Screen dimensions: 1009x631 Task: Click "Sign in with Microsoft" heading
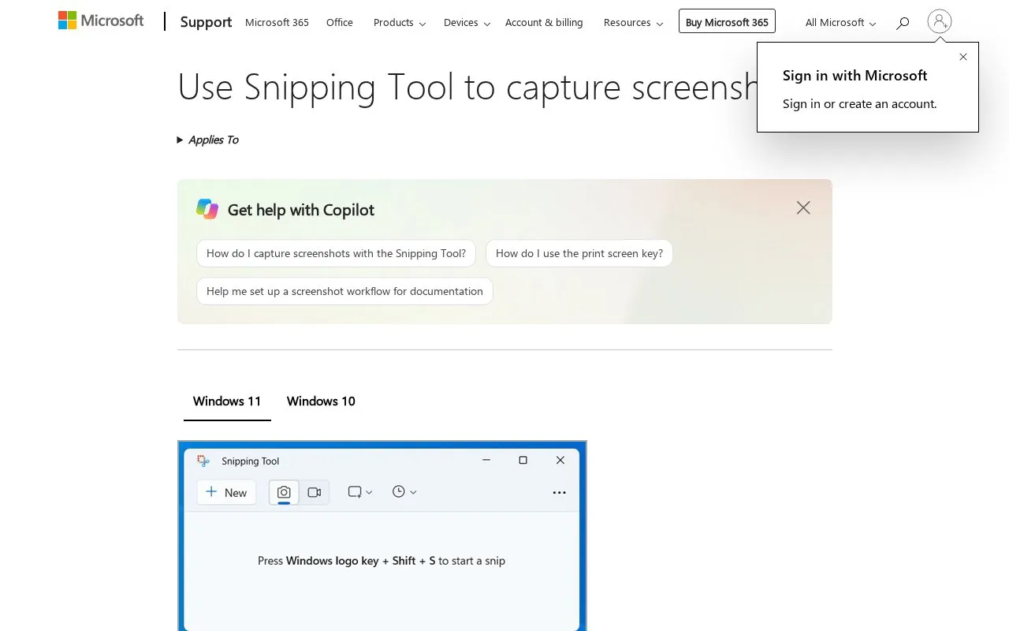[854, 76]
